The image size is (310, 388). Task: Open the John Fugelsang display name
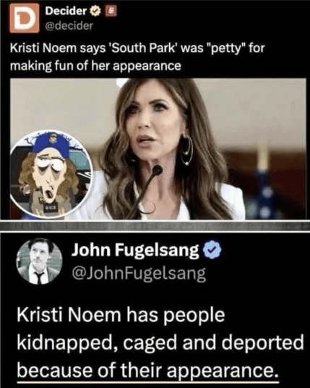click(135, 250)
